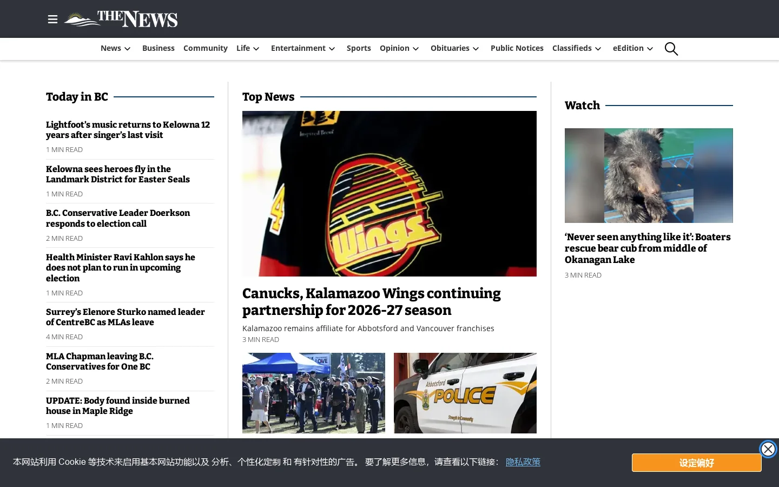Open the Community menu item
The width and height of the screenshot is (779, 487).
(206, 48)
